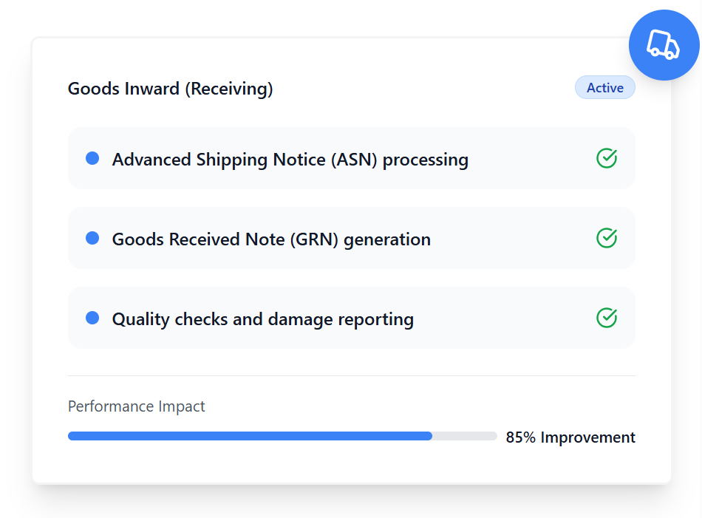The height and width of the screenshot is (518, 702).
Task: Select the Goods Received Note generation item
Action: (271, 239)
